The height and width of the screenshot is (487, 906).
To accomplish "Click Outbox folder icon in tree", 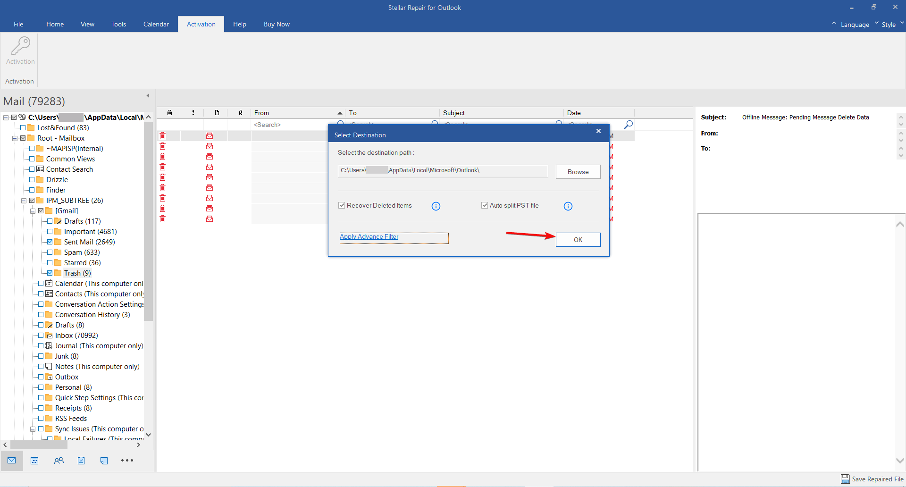I will click(x=49, y=377).
